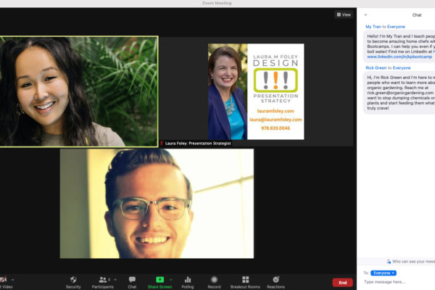Click My Tran's introduction chat message

tap(399, 46)
